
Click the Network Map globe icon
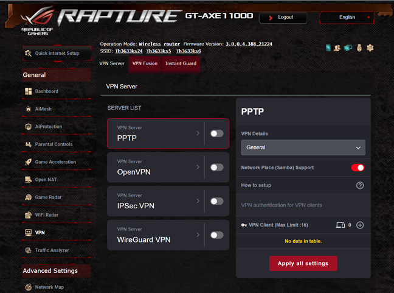(x=29, y=287)
